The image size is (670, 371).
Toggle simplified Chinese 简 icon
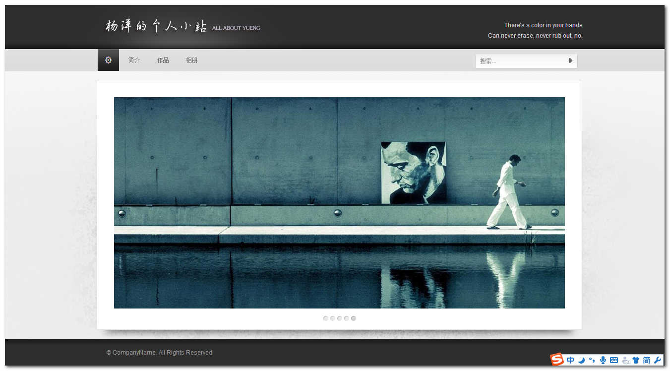[647, 360]
